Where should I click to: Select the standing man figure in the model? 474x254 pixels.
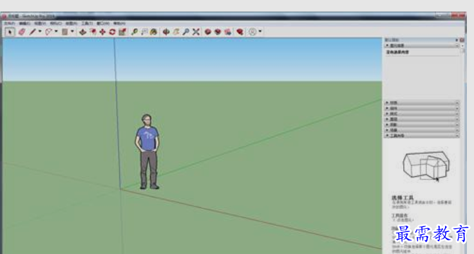147,152
